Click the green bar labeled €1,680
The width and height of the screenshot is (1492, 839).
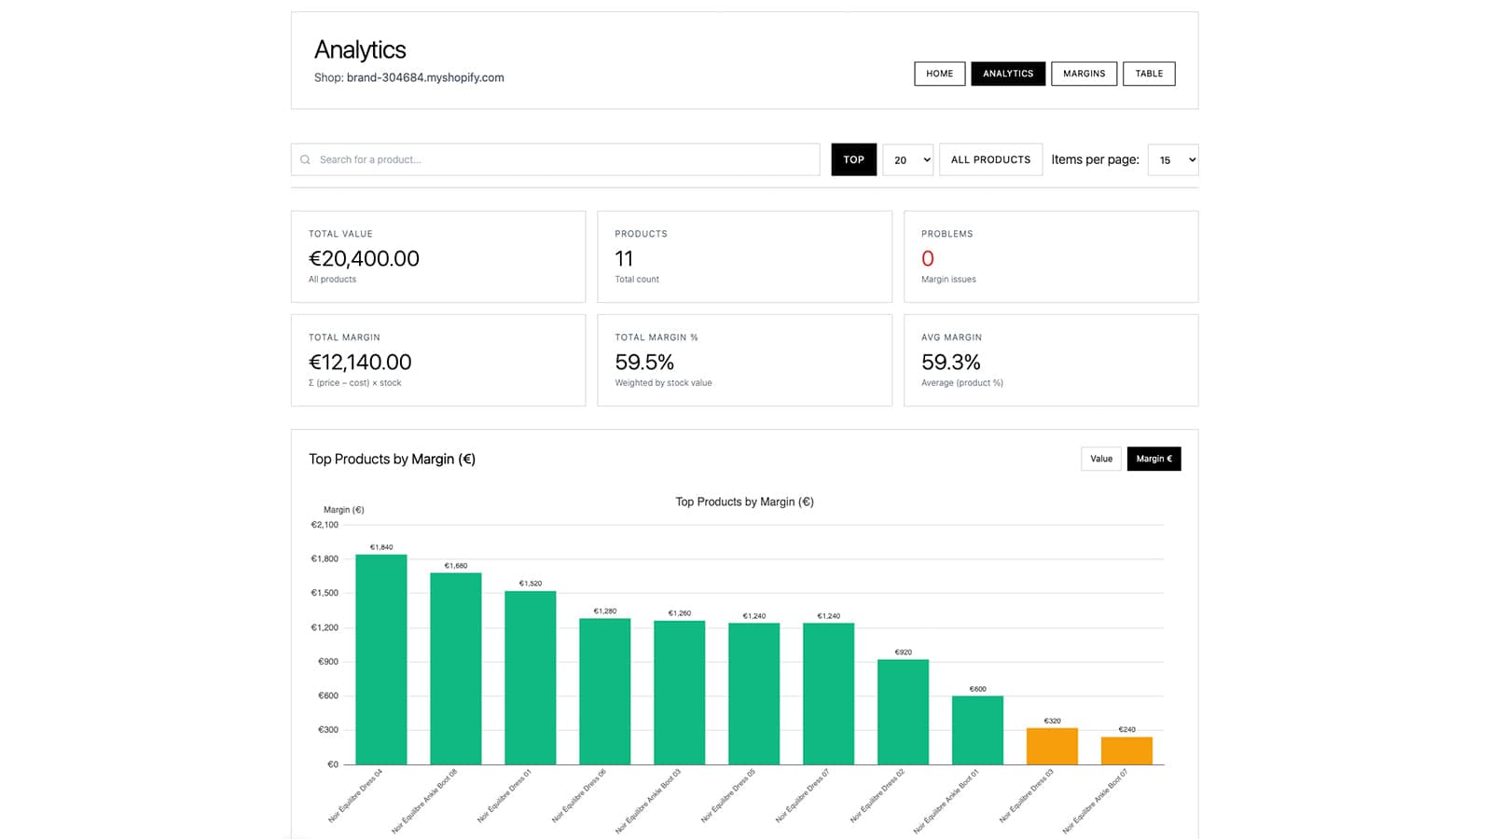456,669
